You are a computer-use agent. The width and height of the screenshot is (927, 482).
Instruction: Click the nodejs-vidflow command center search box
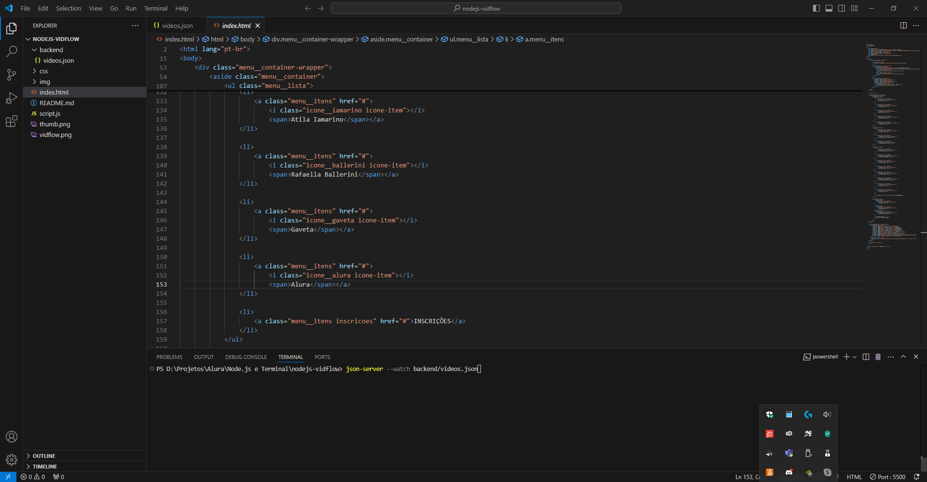(x=476, y=8)
